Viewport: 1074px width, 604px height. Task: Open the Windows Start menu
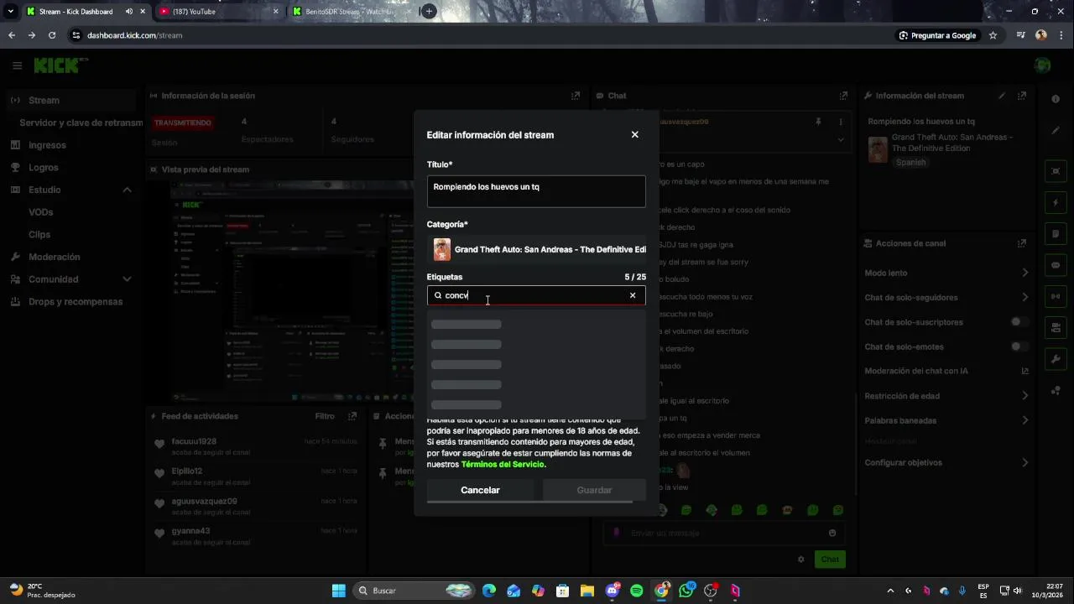[339, 591]
